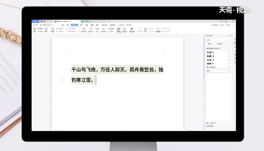Click the Page Margins icon
This screenshot has width=264, height=151.
click(52, 30)
